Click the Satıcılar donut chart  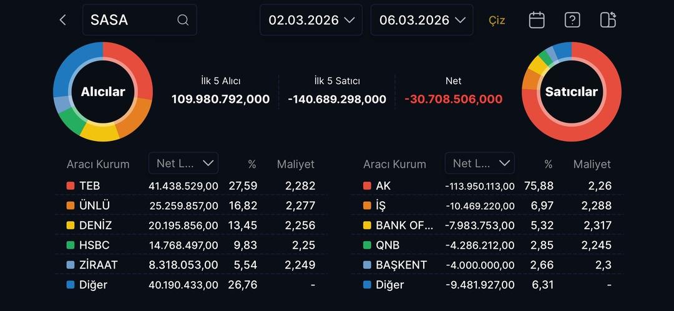(571, 92)
